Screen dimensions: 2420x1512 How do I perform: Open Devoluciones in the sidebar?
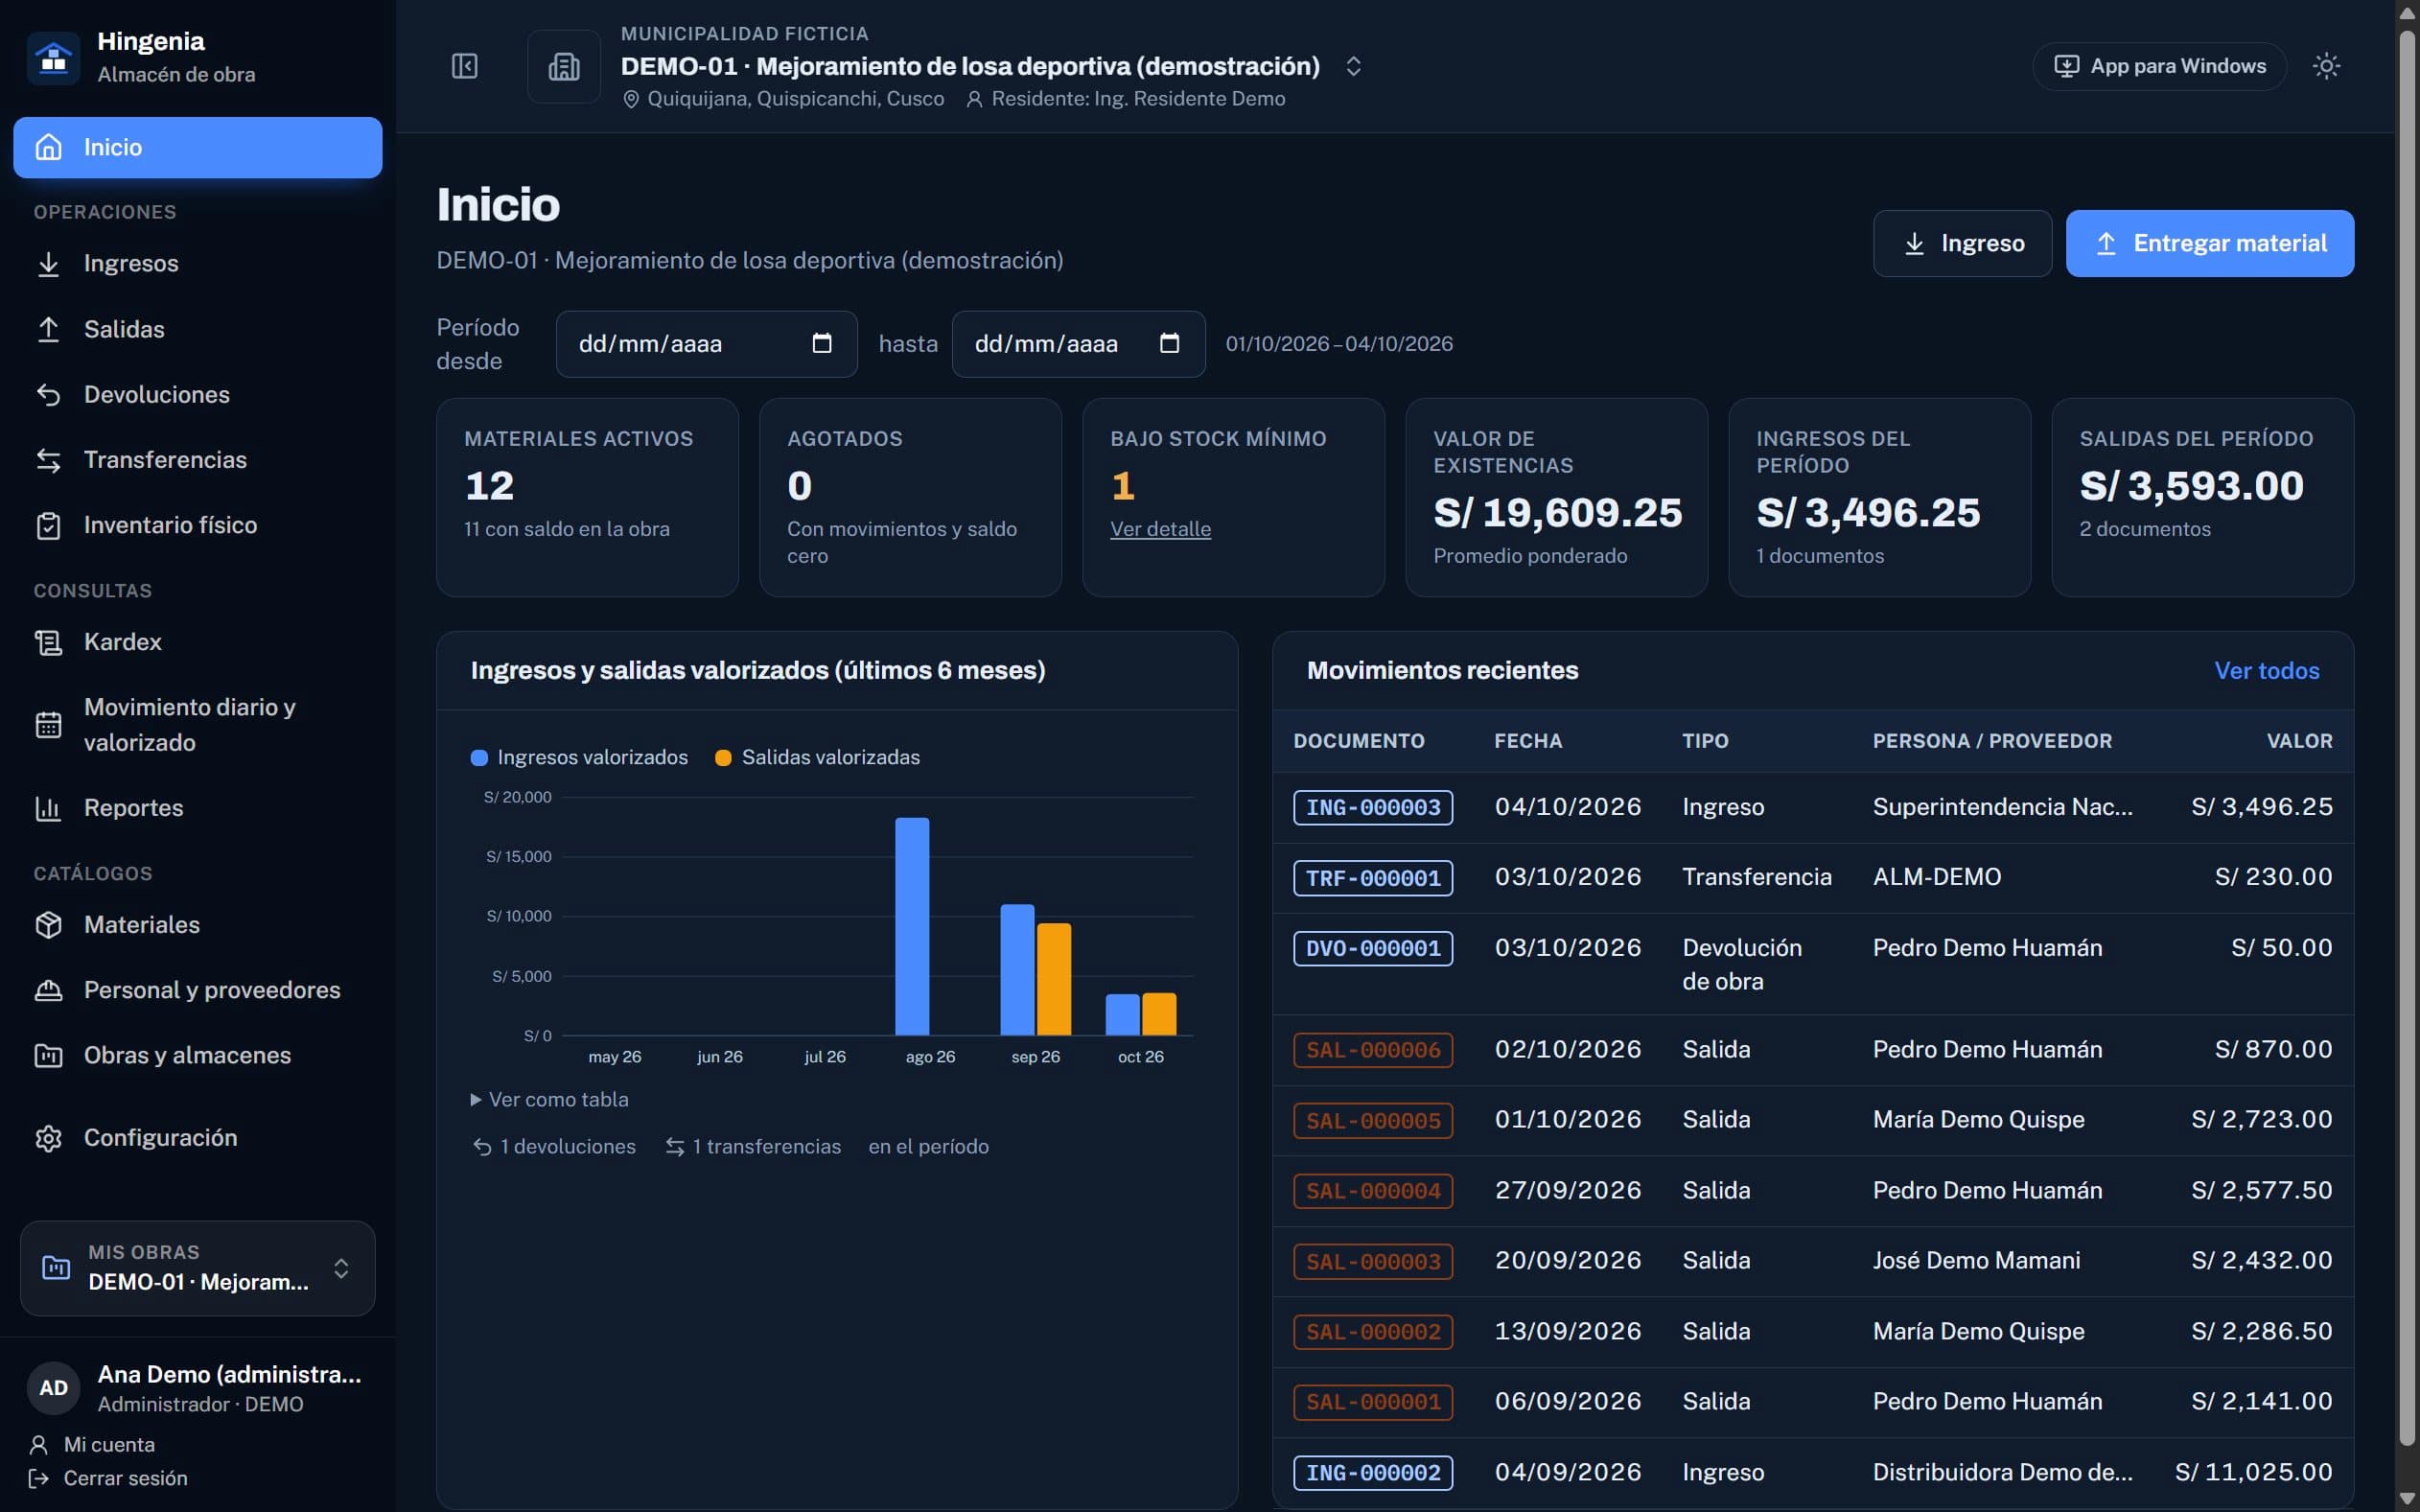pos(198,394)
